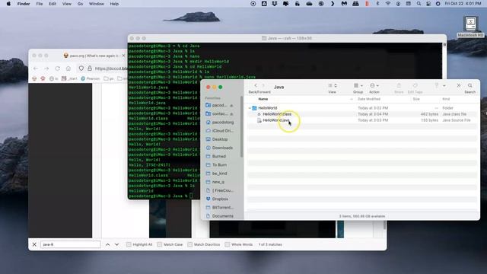487x274 pixels.
Task: Click the browser reload icon
Action: (58, 68)
